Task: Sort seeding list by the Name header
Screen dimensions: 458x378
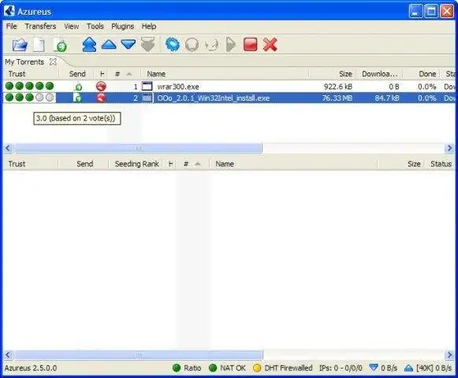Action: coord(293,164)
